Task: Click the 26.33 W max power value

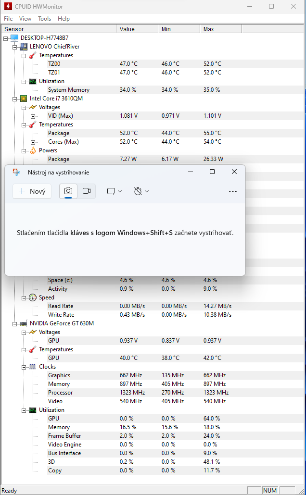Action: [x=213, y=159]
